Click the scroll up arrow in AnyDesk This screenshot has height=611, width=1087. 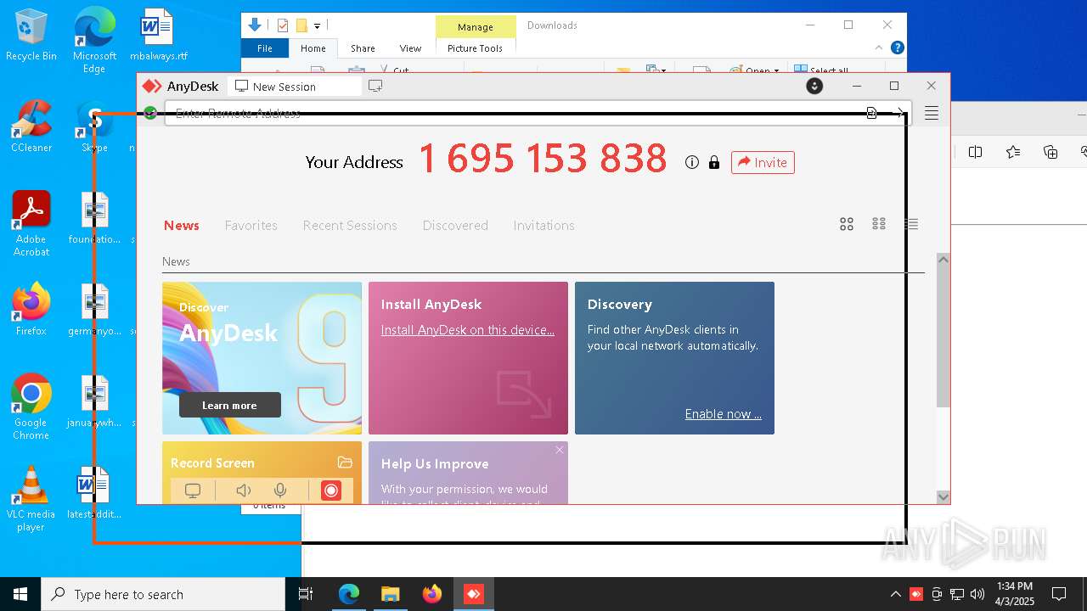click(943, 260)
